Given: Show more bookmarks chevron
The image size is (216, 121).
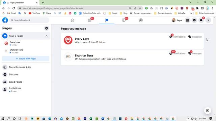Looking at the screenshot, I should [191, 13].
